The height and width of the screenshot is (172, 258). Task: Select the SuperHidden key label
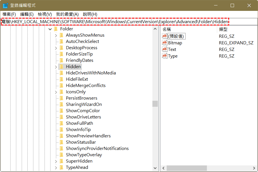(79, 161)
